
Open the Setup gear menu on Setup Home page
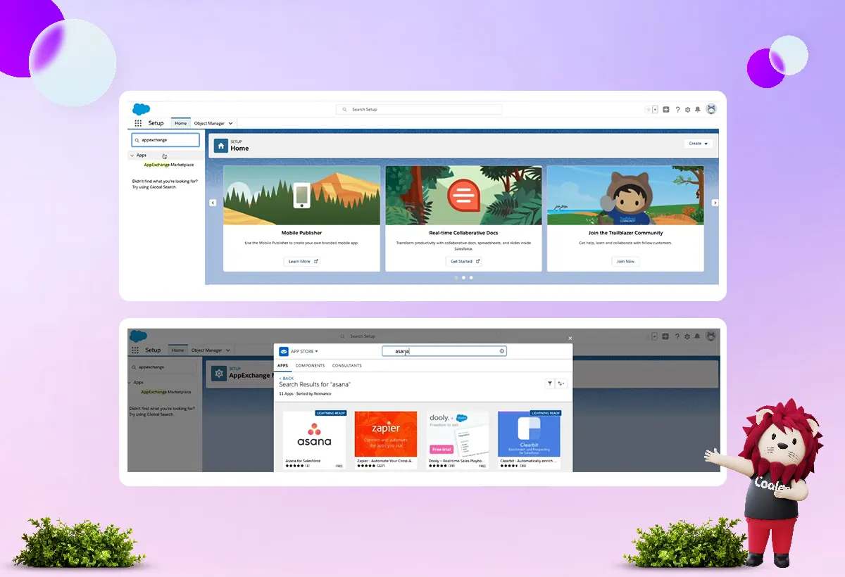[687, 110]
